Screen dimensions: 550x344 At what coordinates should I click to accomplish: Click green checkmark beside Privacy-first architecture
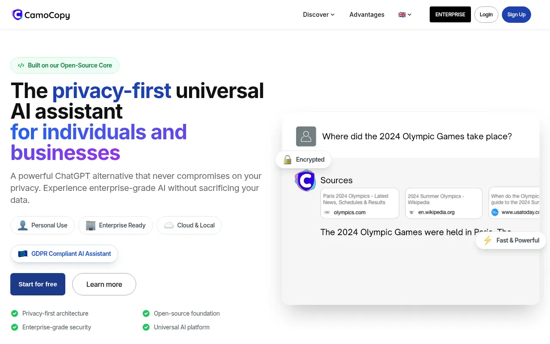tap(15, 313)
